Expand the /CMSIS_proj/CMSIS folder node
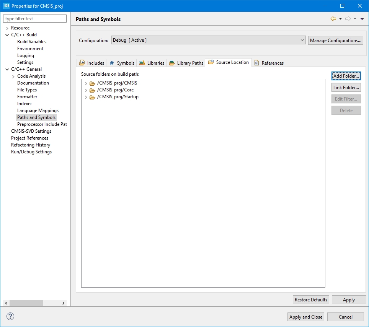This screenshot has height=327, width=369. (86, 83)
